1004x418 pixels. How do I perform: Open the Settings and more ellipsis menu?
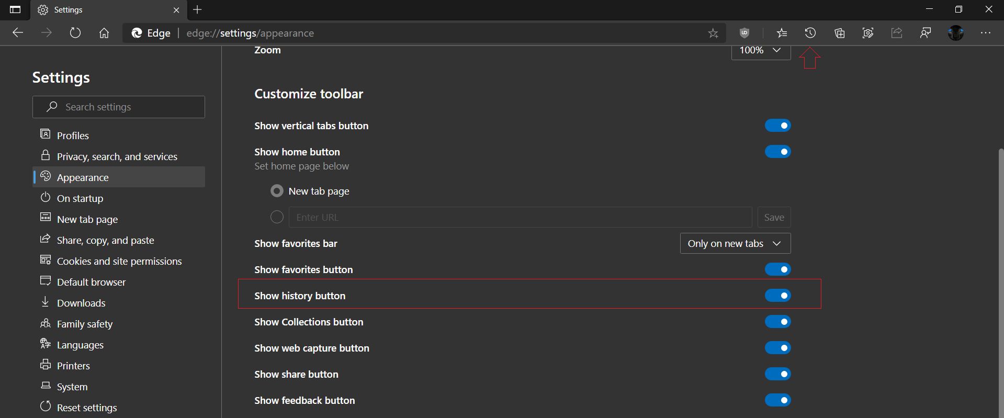(986, 33)
